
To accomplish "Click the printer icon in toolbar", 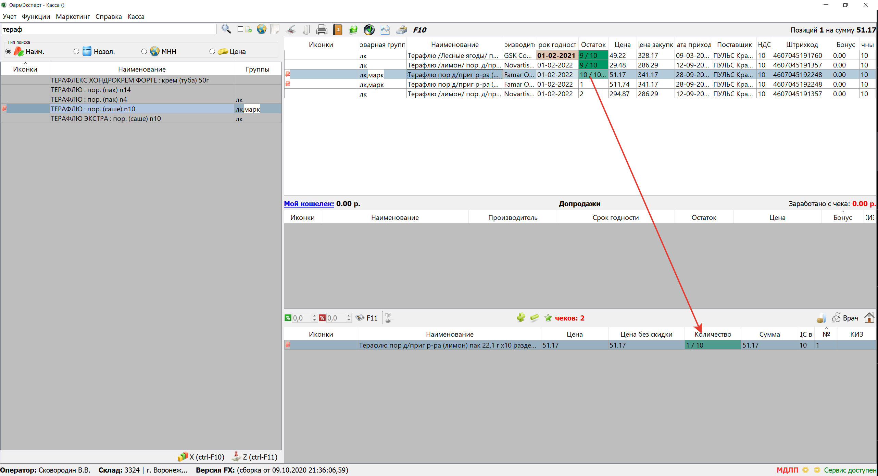I will pyautogui.click(x=322, y=30).
